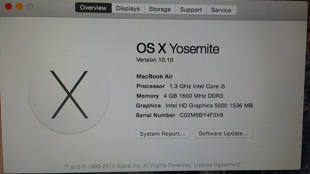The image size is (310, 174).
Task: Click the serial number C02M6BY4F5V8
Action: tap(201, 115)
